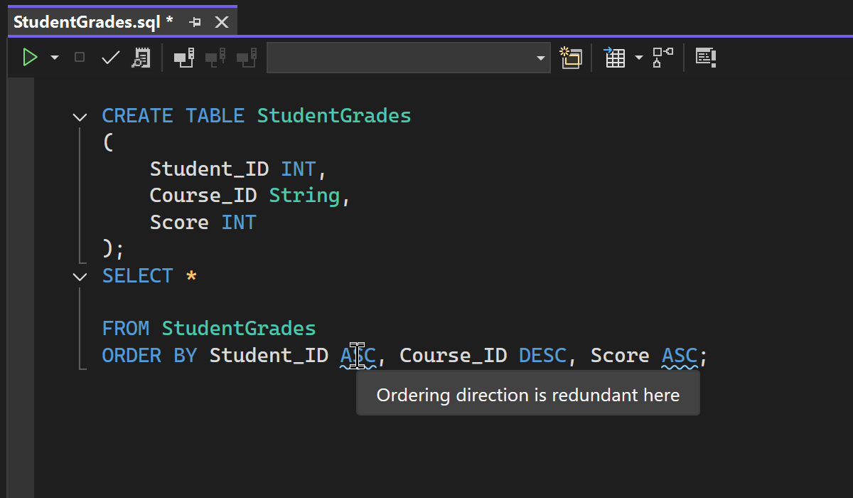Click the Disconnect server icon
The height and width of the screenshot is (498, 853).
215,58
